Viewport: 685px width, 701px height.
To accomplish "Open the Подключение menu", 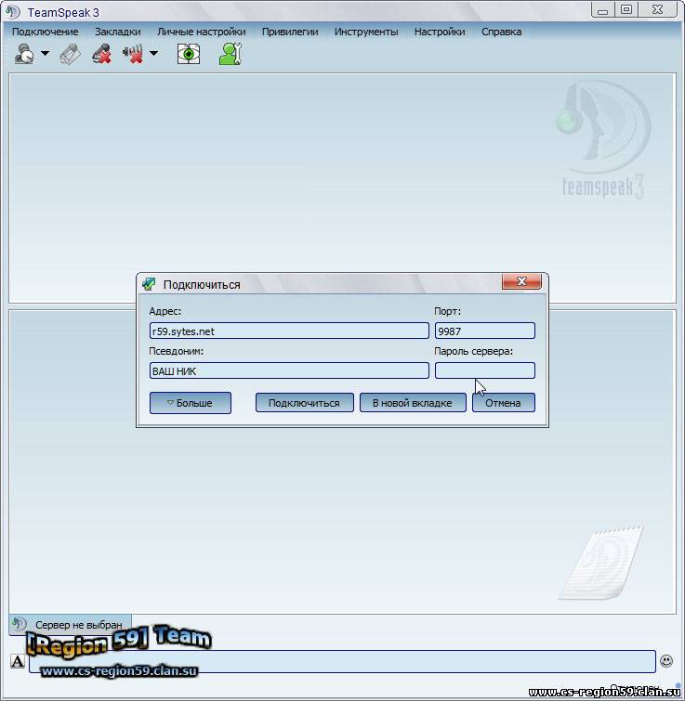I will tap(46, 32).
